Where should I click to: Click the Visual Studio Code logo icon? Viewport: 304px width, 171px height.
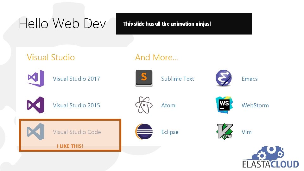[35, 131]
